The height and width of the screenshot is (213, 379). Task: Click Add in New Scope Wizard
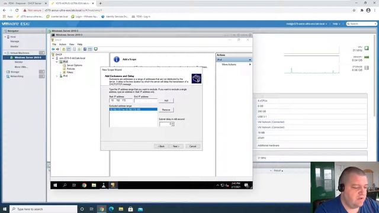166,101
